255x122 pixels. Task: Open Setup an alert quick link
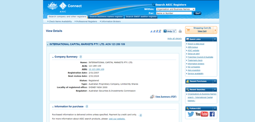tap(193, 54)
